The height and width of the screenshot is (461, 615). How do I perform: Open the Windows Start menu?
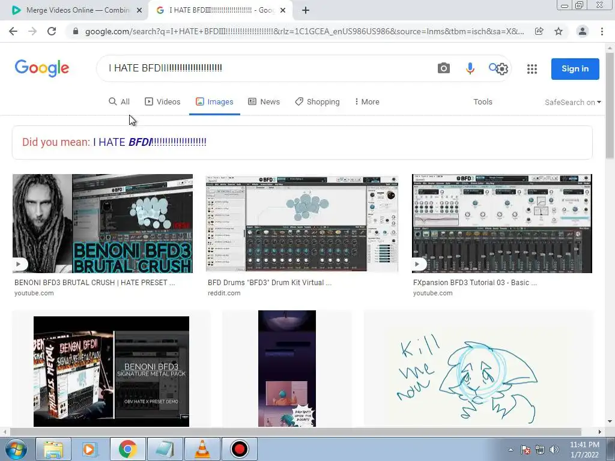click(16, 449)
